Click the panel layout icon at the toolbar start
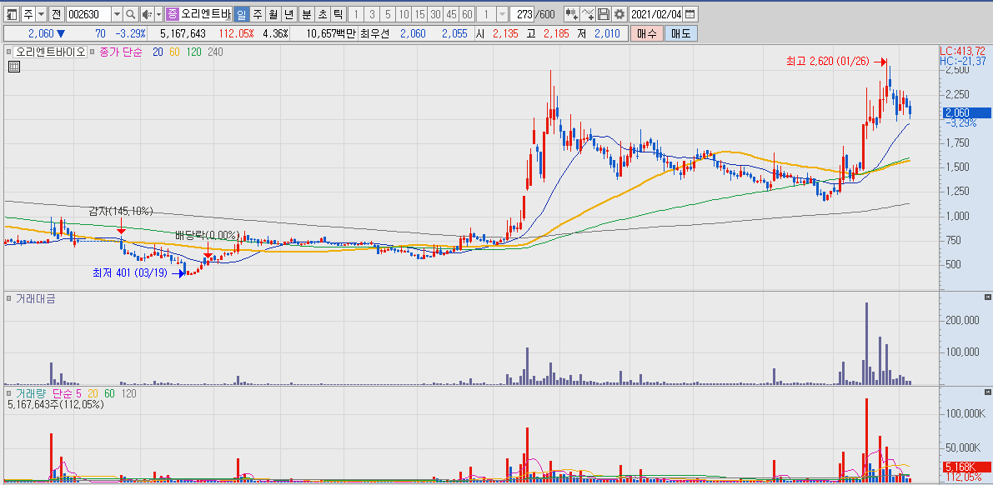The width and height of the screenshot is (993, 485). (12, 14)
